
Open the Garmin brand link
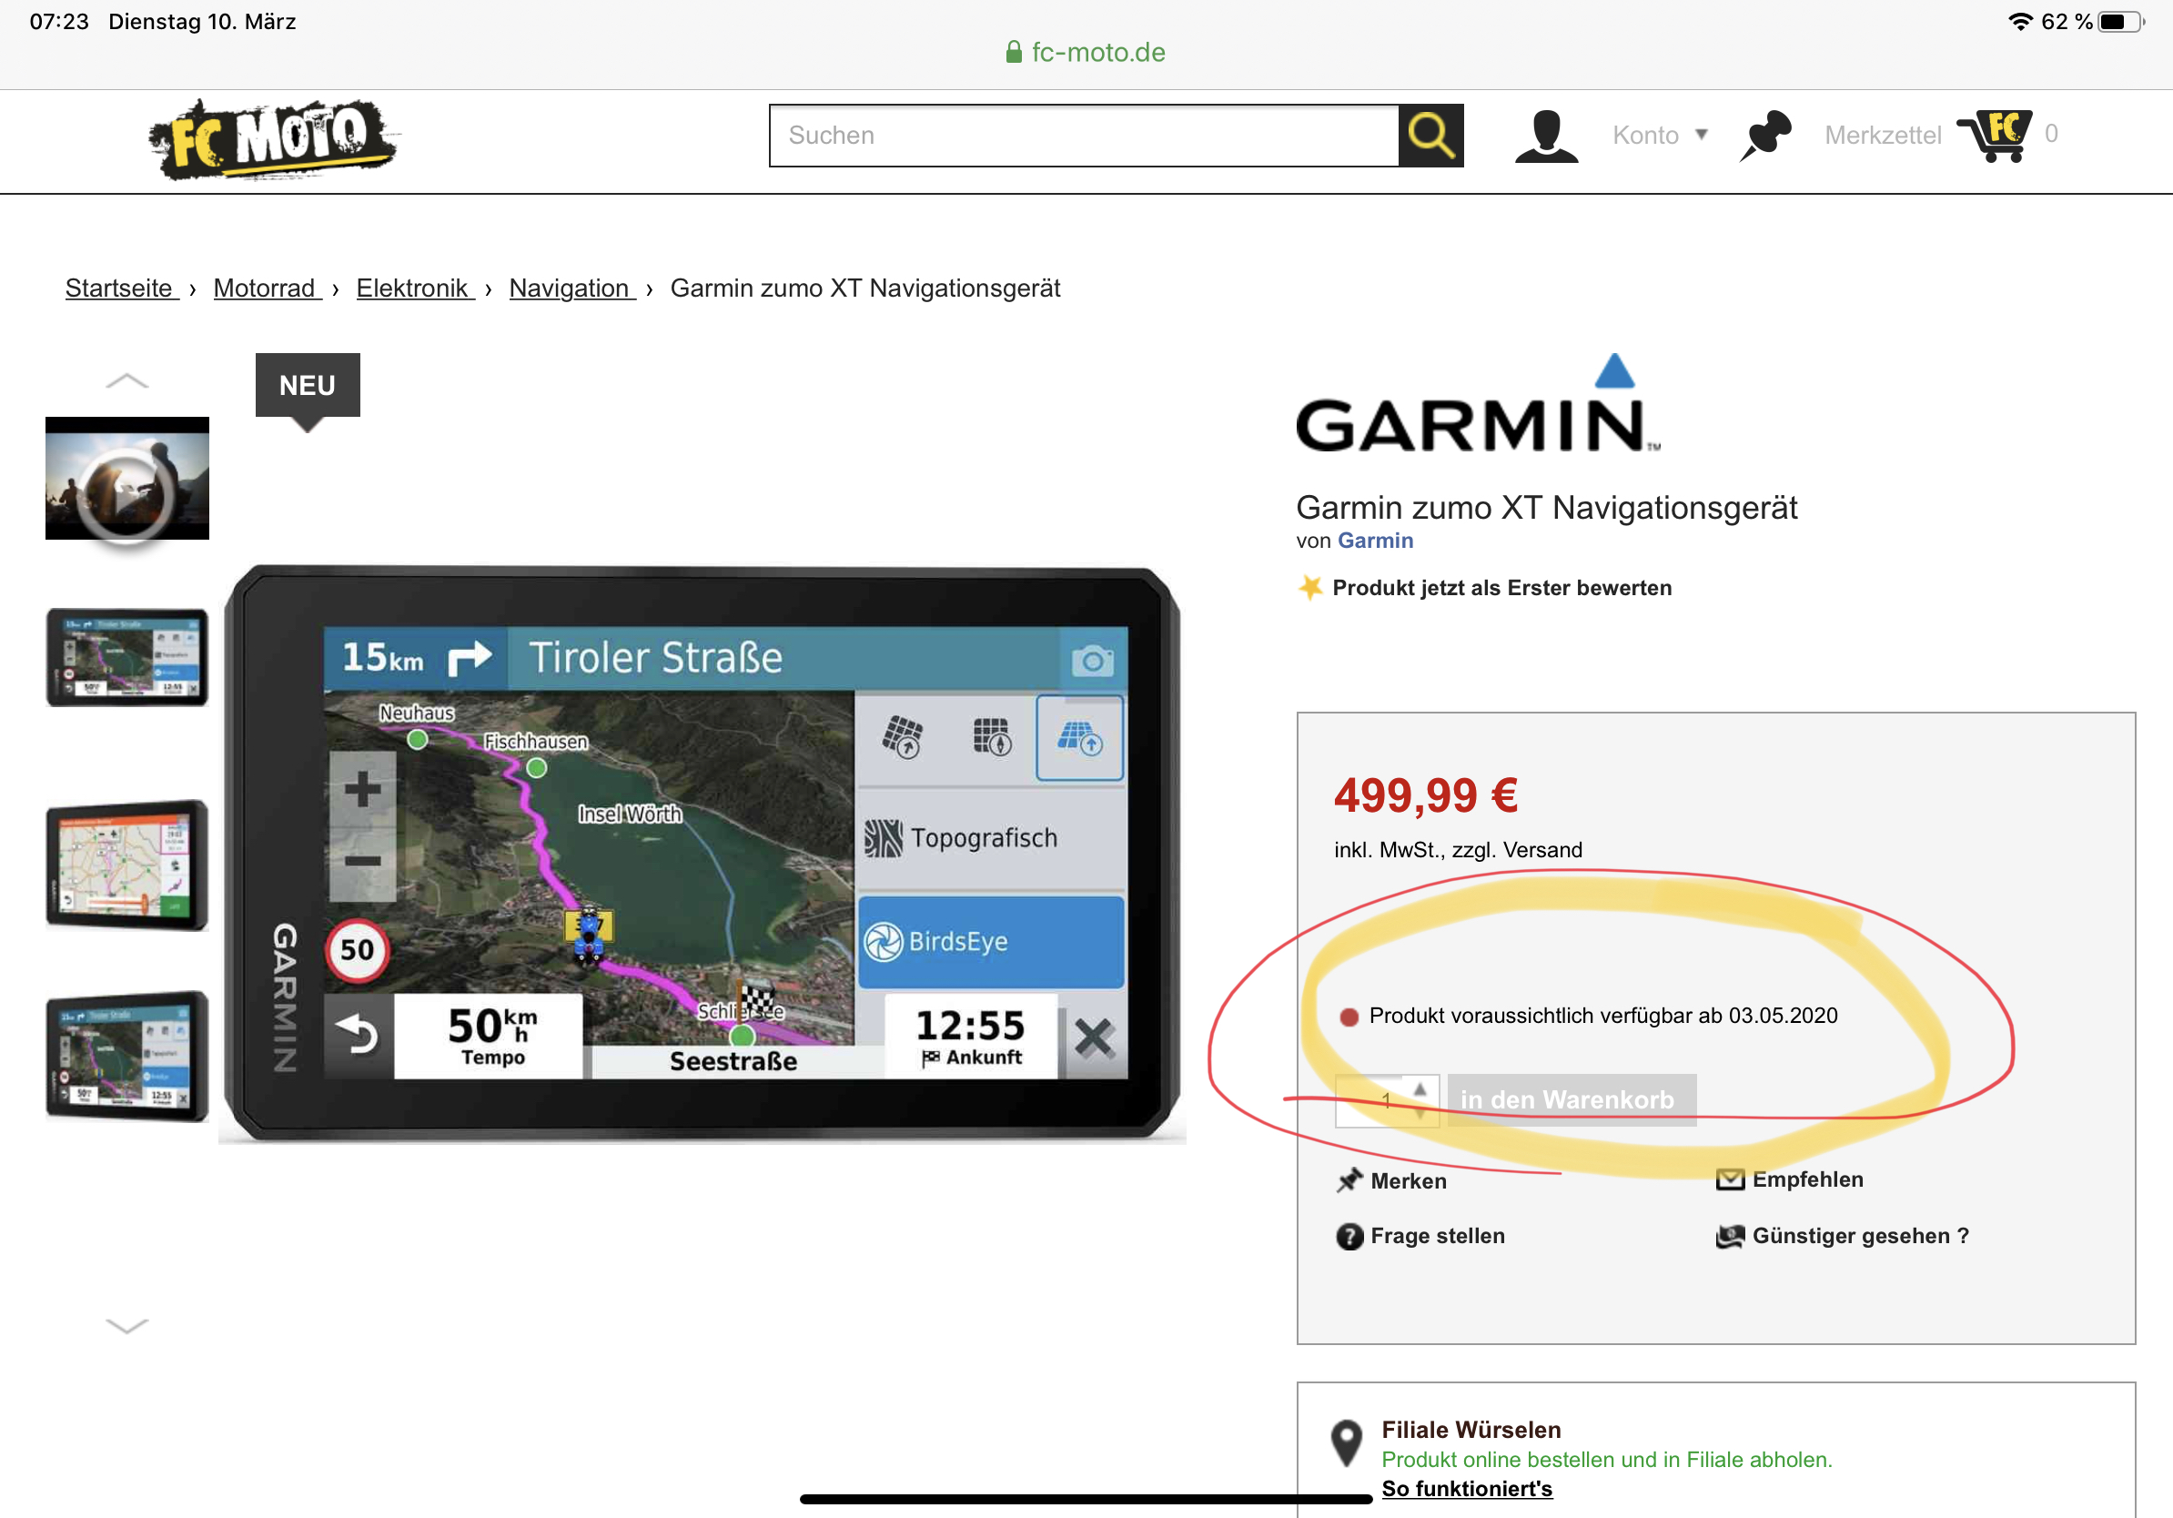pyautogui.click(x=1374, y=541)
